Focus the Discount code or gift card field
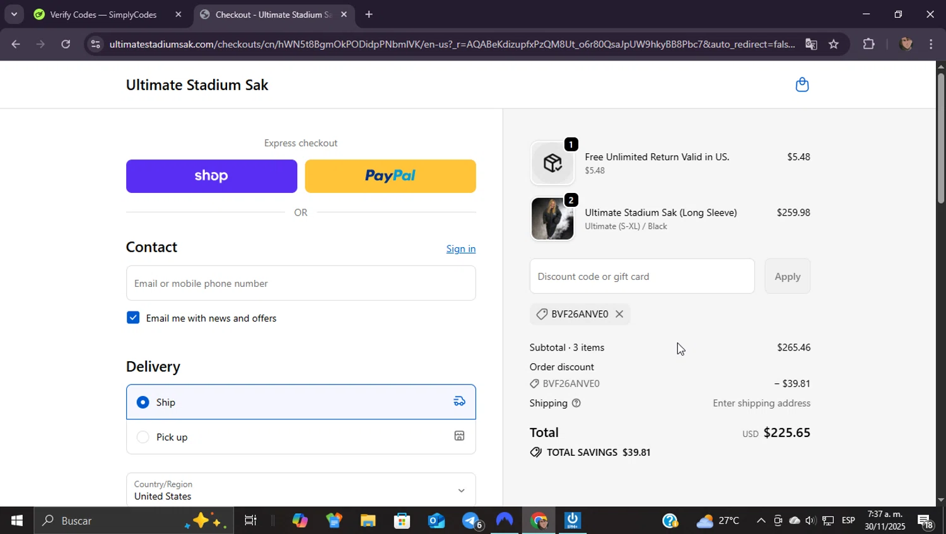946x534 pixels. [x=642, y=276]
